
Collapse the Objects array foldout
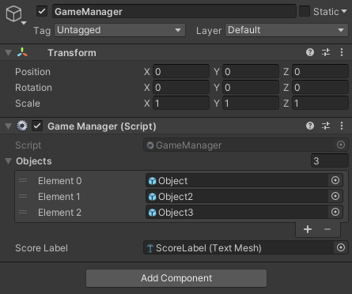pos(9,160)
